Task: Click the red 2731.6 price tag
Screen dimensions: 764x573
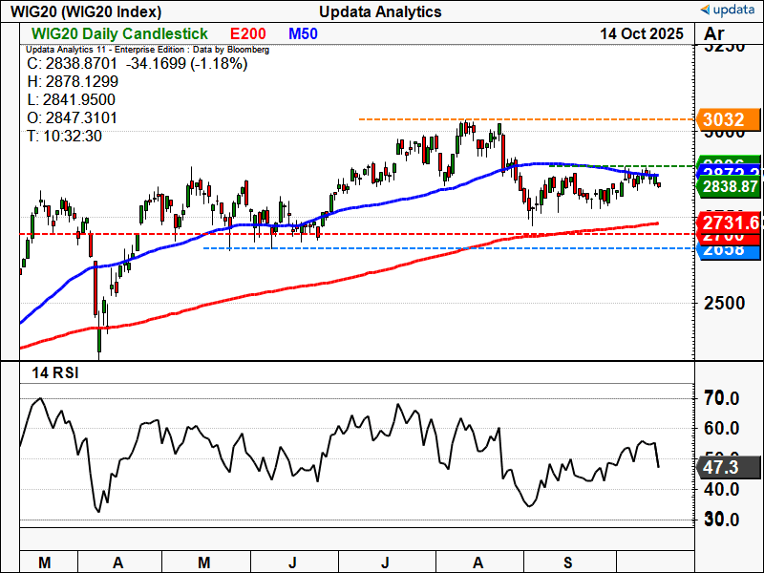Action: [730, 222]
